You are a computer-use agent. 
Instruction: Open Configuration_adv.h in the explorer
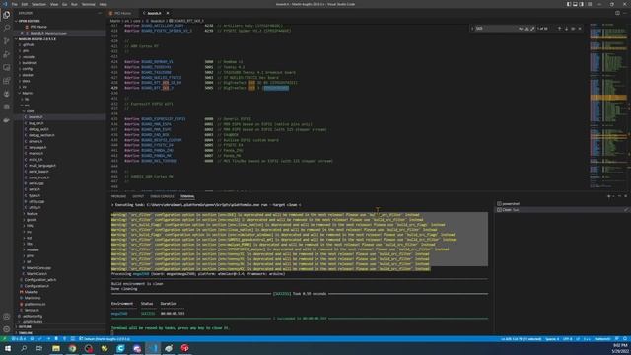coord(40,280)
